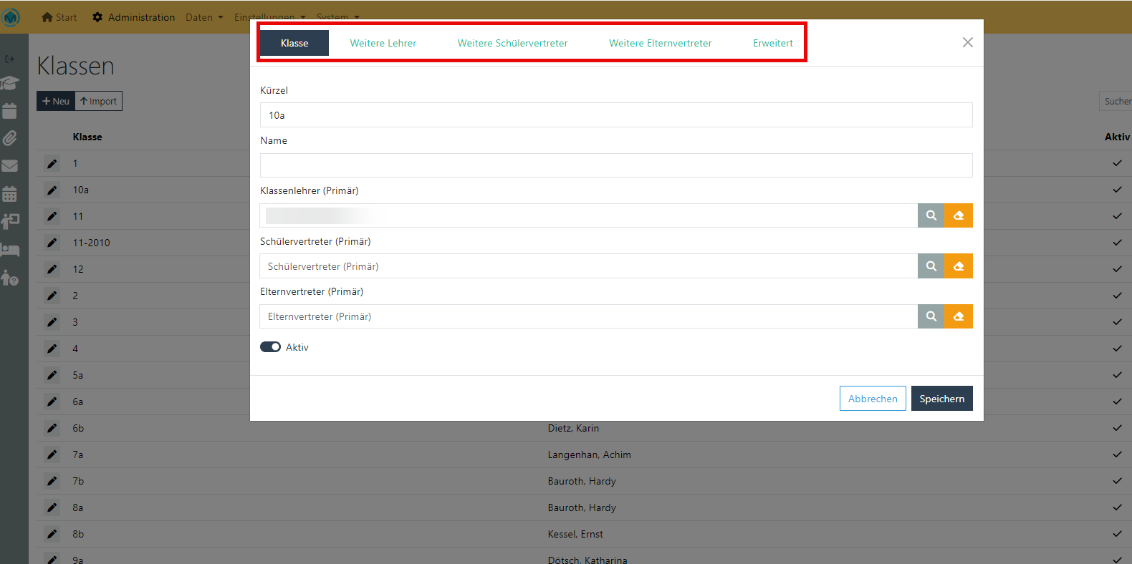Click the Klasse column header
The height and width of the screenshot is (564, 1132).
pyautogui.click(x=87, y=137)
